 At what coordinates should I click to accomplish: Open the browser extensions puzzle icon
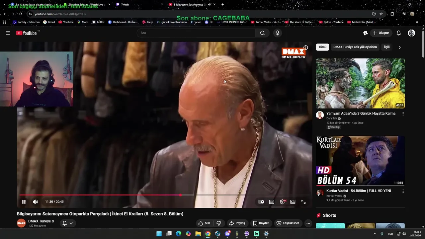tap(392, 14)
